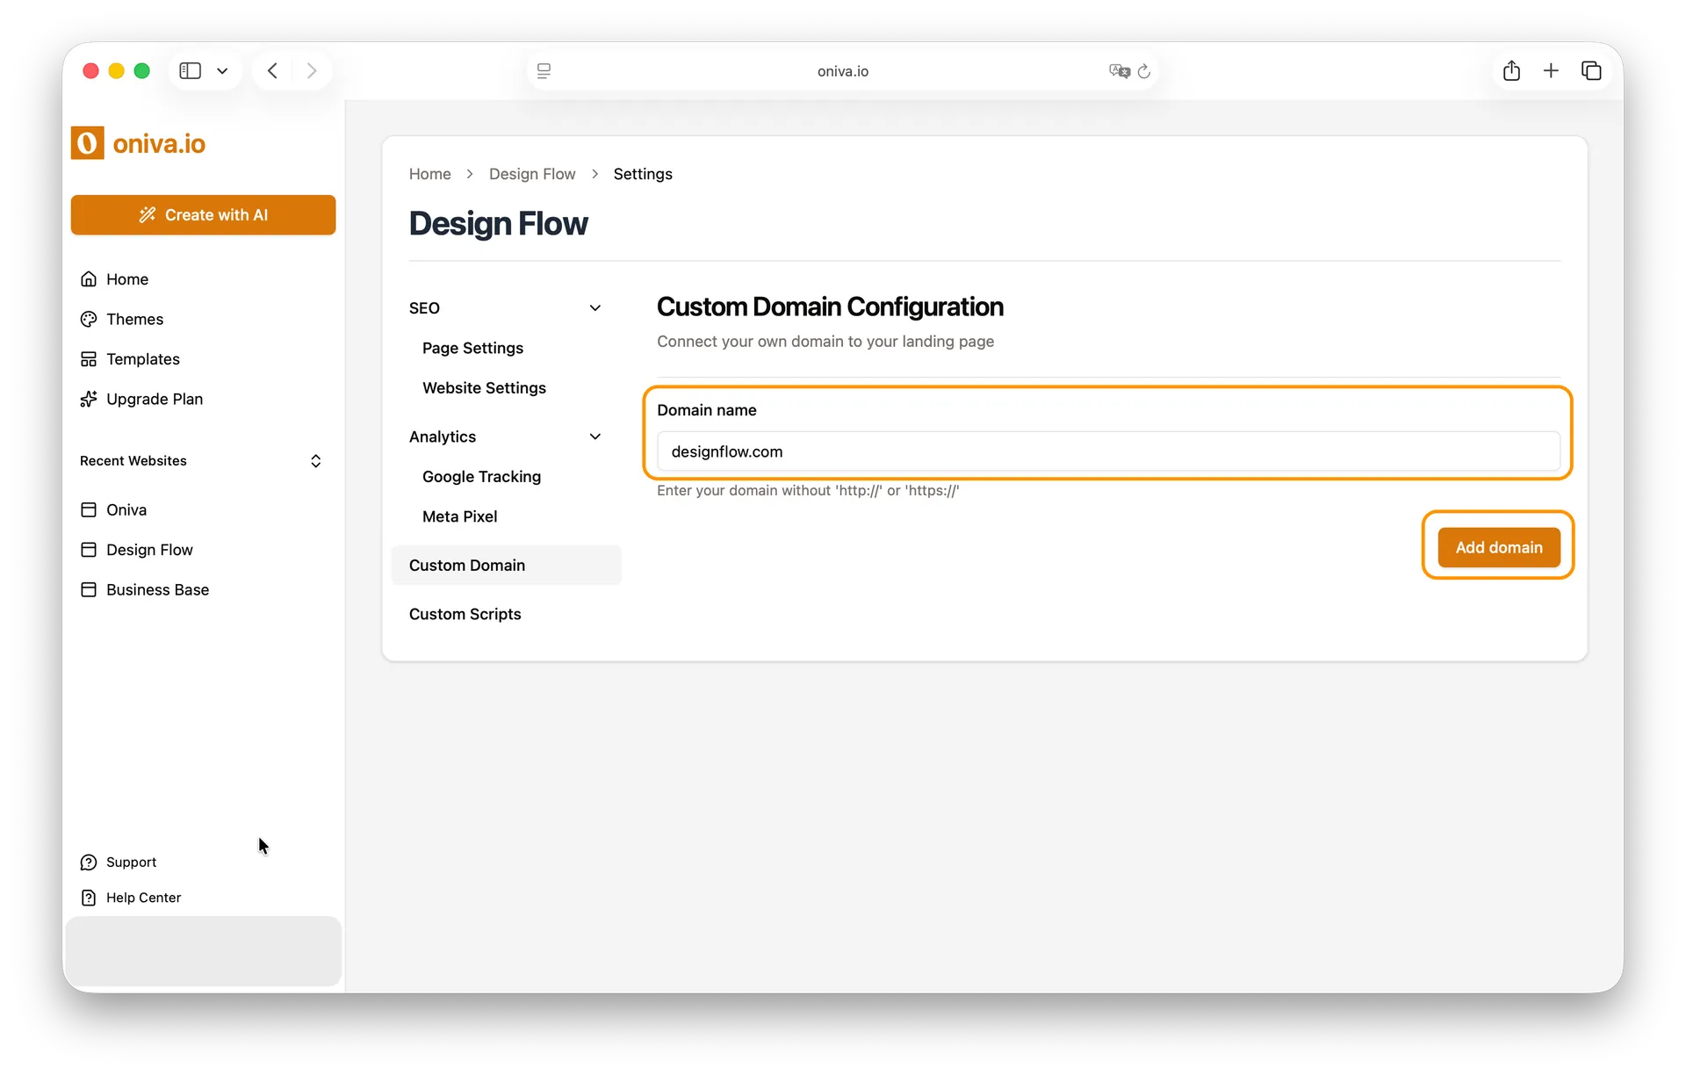Viewport: 1686px width, 1075px height.
Task: Click the Templates icon
Action: 90,358
